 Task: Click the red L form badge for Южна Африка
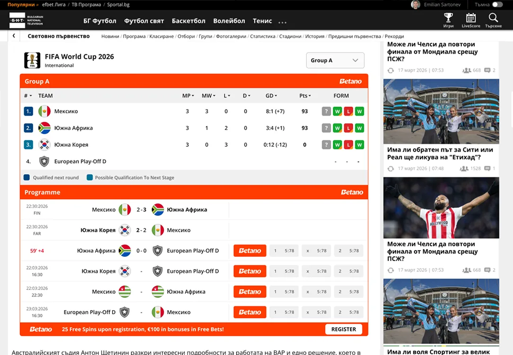click(348, 128)
